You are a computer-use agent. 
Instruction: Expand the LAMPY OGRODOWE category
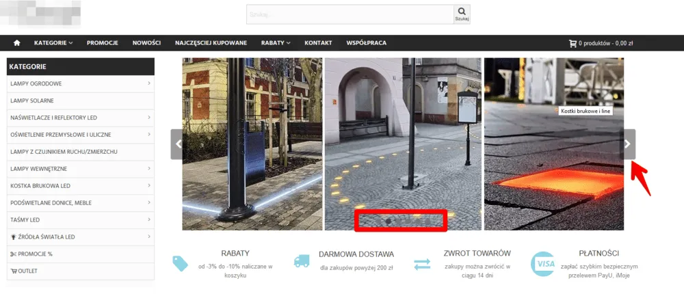pos(148,83)
